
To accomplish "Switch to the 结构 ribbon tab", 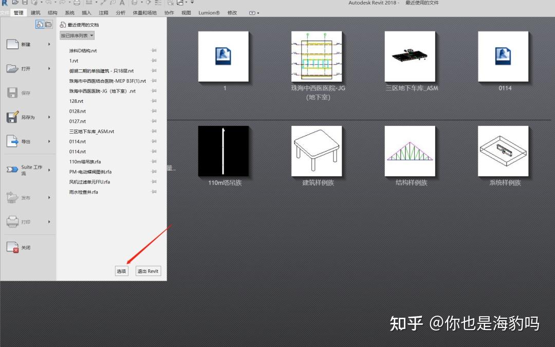I will point(52,13).
